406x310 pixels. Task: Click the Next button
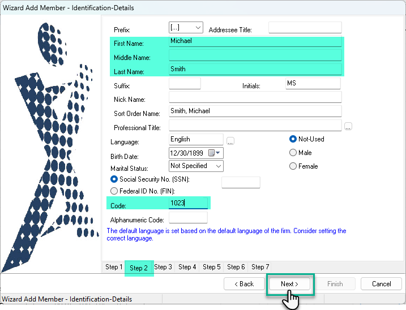[x=290, y=284]
